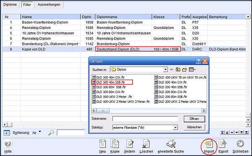The image size is (252, 156).
Task: Select DLD 100 80m CW.ftr file
Action: [109, 92]
